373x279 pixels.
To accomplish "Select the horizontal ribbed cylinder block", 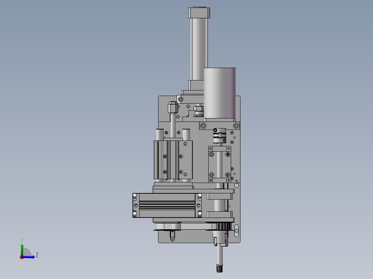I will click(167, 205).
